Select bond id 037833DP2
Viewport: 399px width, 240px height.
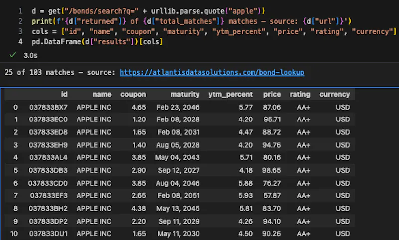click(48, 222)
